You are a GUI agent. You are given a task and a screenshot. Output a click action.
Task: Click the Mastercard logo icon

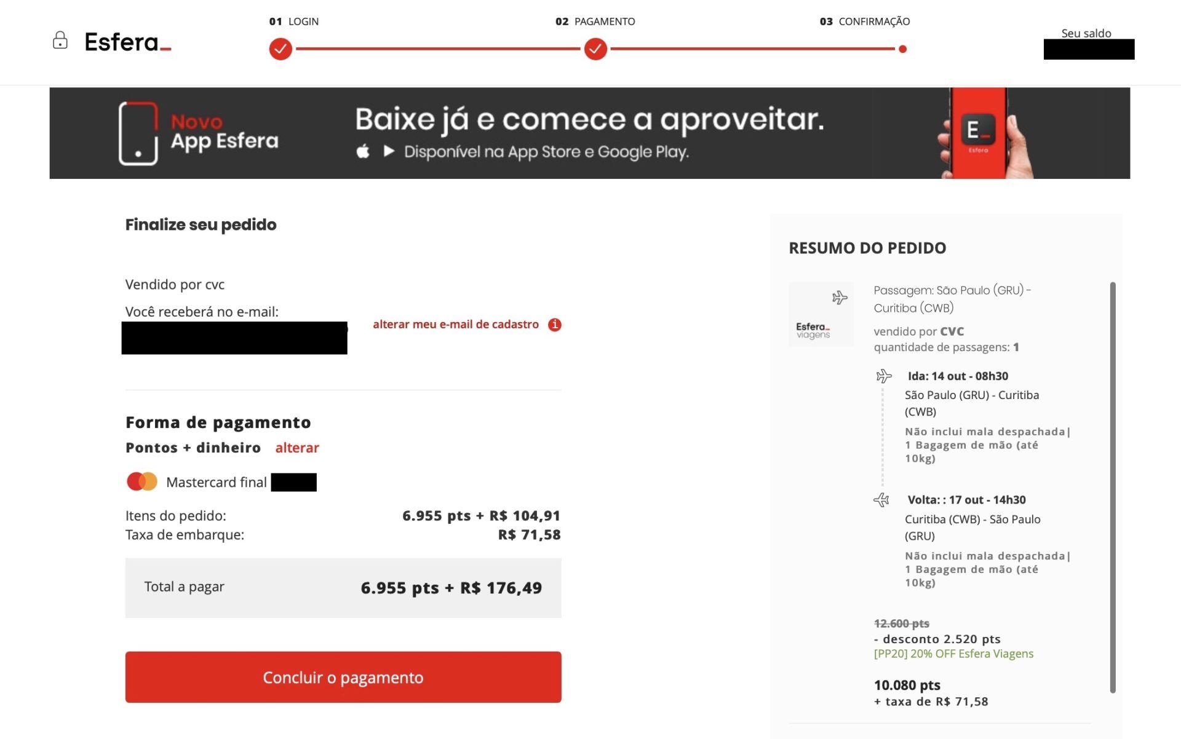pos(142,481)
